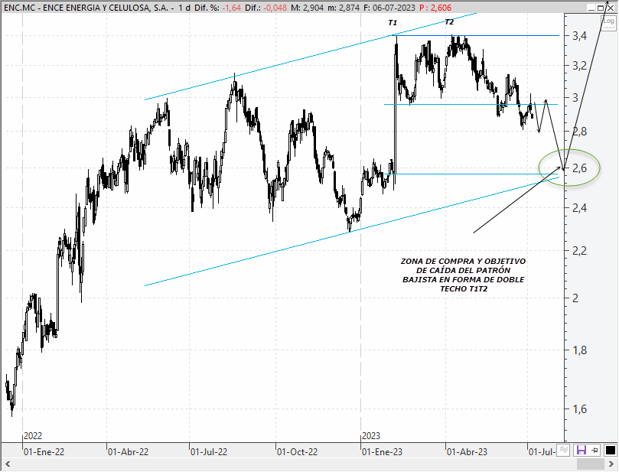
Task: Click the 2022 year marker
Action: tap(33, 436)
